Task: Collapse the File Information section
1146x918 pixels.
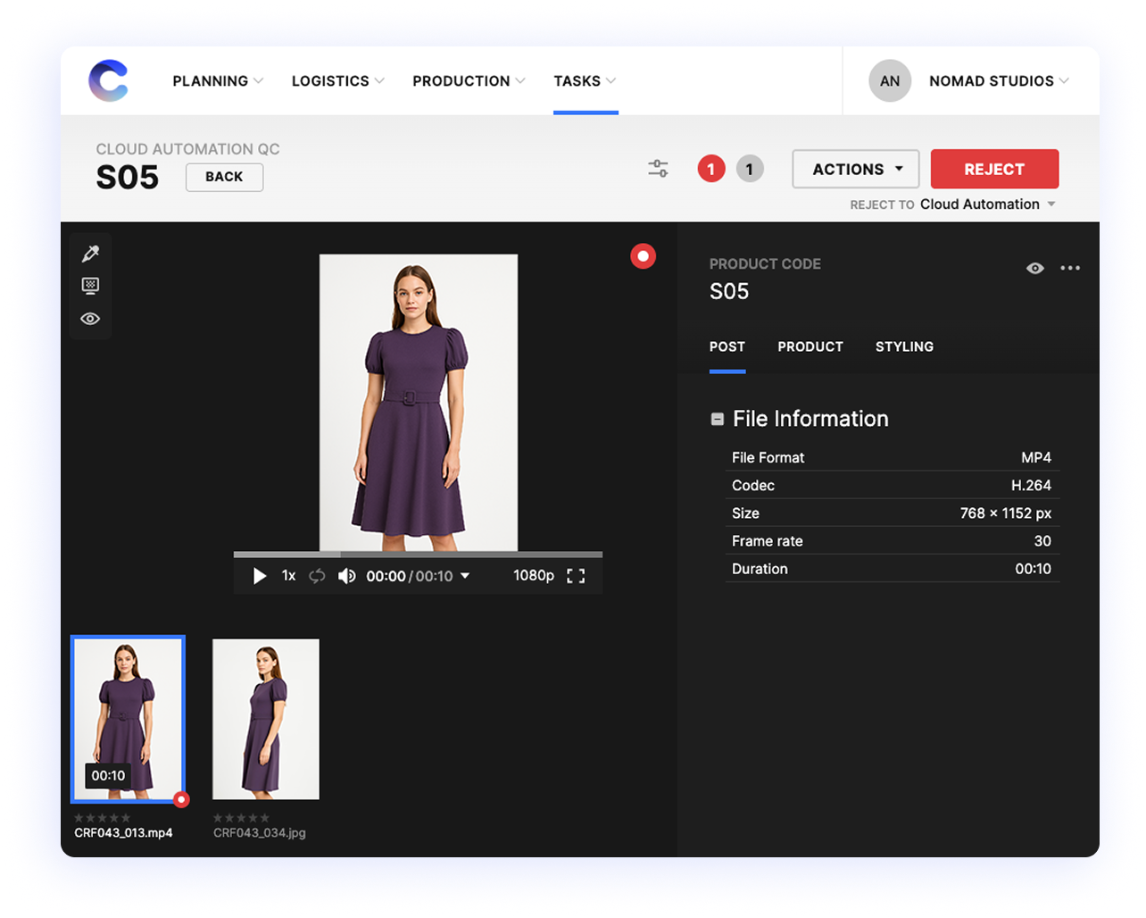Action: (x=717, y=419)
